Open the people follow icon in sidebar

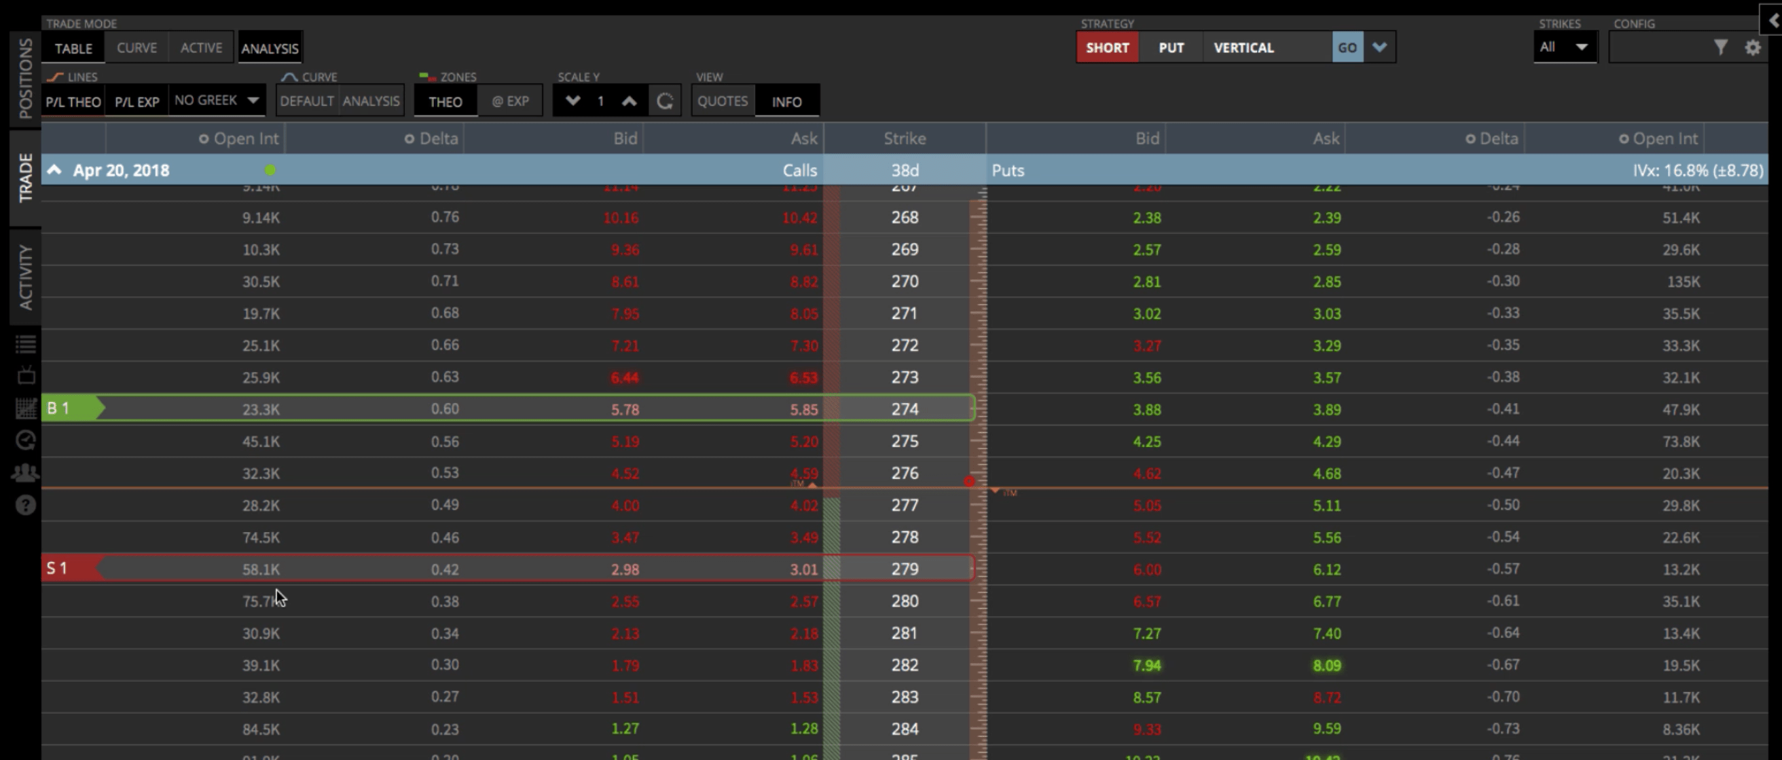(26, 472)
